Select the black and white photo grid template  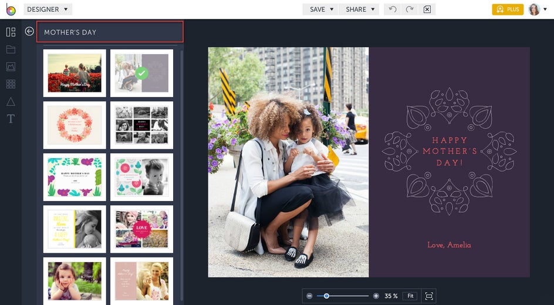[141, 125]
